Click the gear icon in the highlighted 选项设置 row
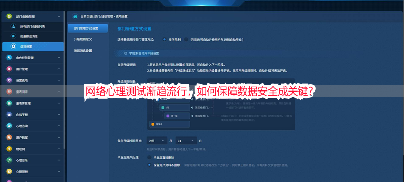Screen dimensions: 404x182 [x=13, y=47]
